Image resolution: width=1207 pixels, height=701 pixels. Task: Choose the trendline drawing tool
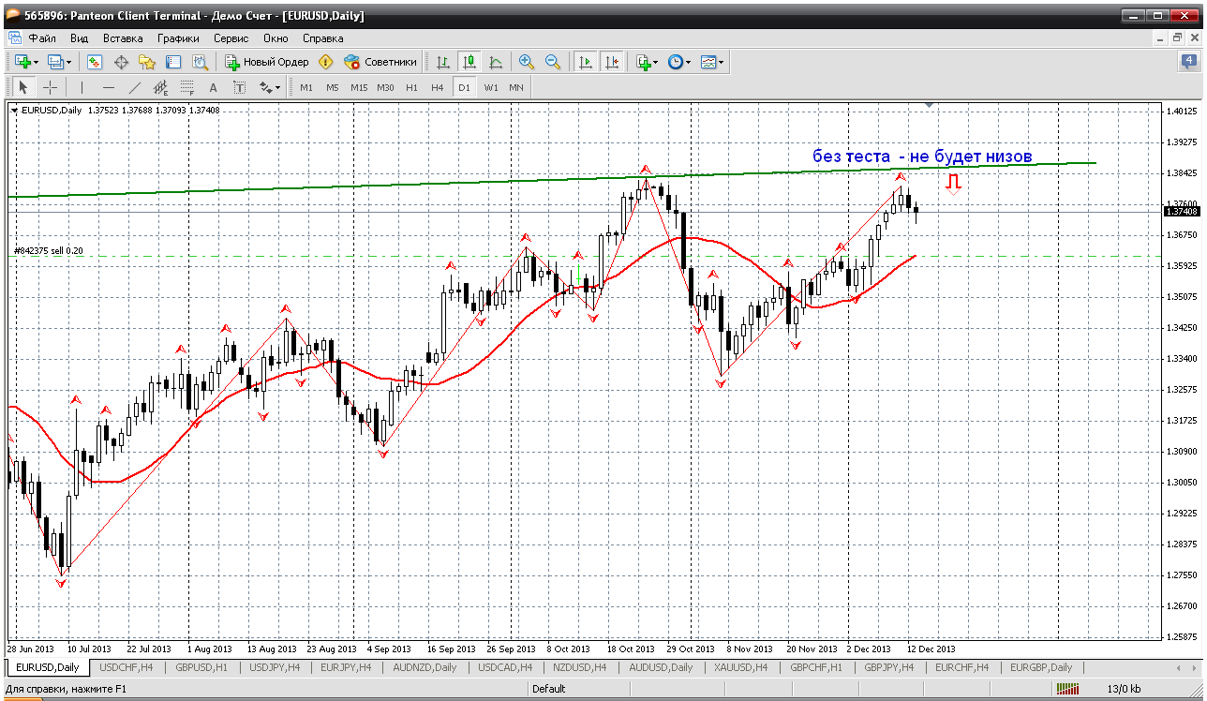pos(135,87)
